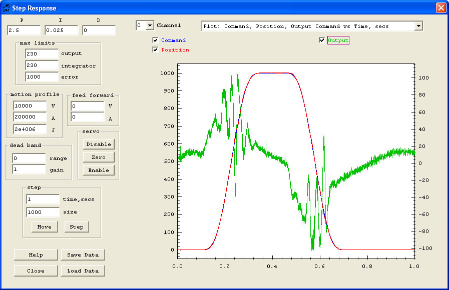Click the servo Enable button
Screen dimensions: 449x290
tap(99, 170)
